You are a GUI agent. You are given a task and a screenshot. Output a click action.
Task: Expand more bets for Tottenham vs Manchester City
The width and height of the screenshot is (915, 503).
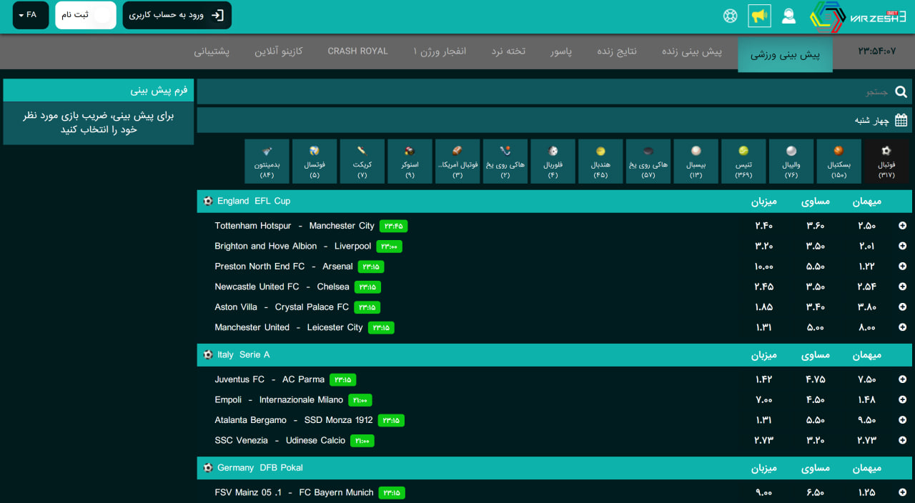pyautogui.click(x=902, y=226)
